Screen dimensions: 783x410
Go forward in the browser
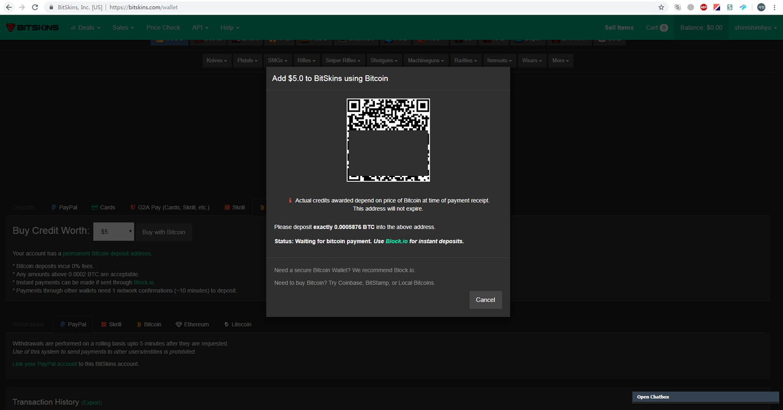(23, 7)
